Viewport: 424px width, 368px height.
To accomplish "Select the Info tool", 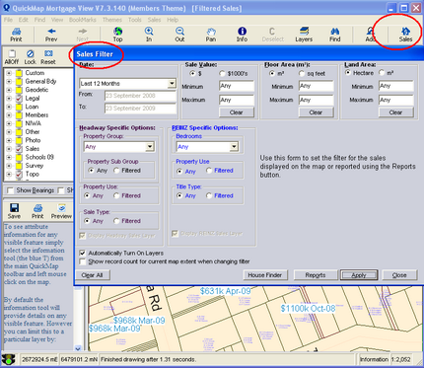I will [x=242, y=35].
